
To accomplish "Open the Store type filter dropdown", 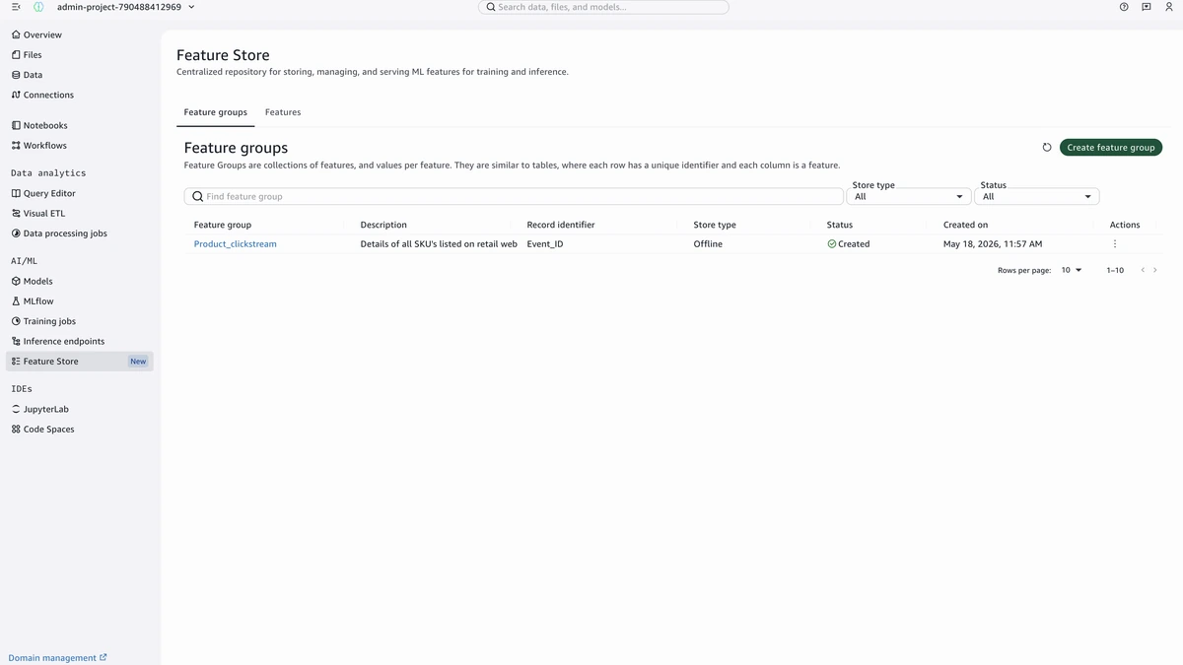I will pos(909,196).
